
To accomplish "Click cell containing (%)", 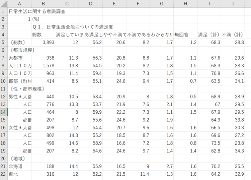I will (36, 19).
